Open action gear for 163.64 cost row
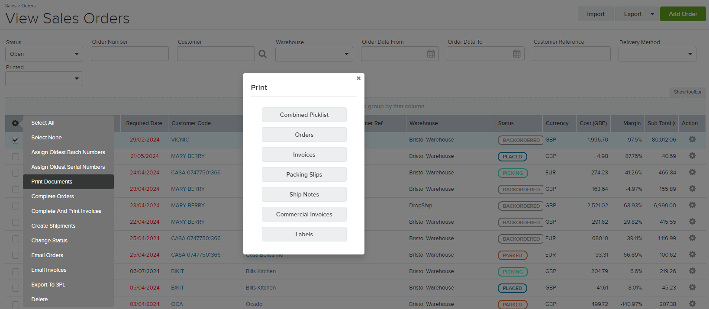The height and width of the screenshot is (309, 709). pos(692,189)
